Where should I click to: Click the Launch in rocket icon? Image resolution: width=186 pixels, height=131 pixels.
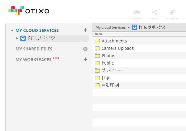tap(172, 12)
